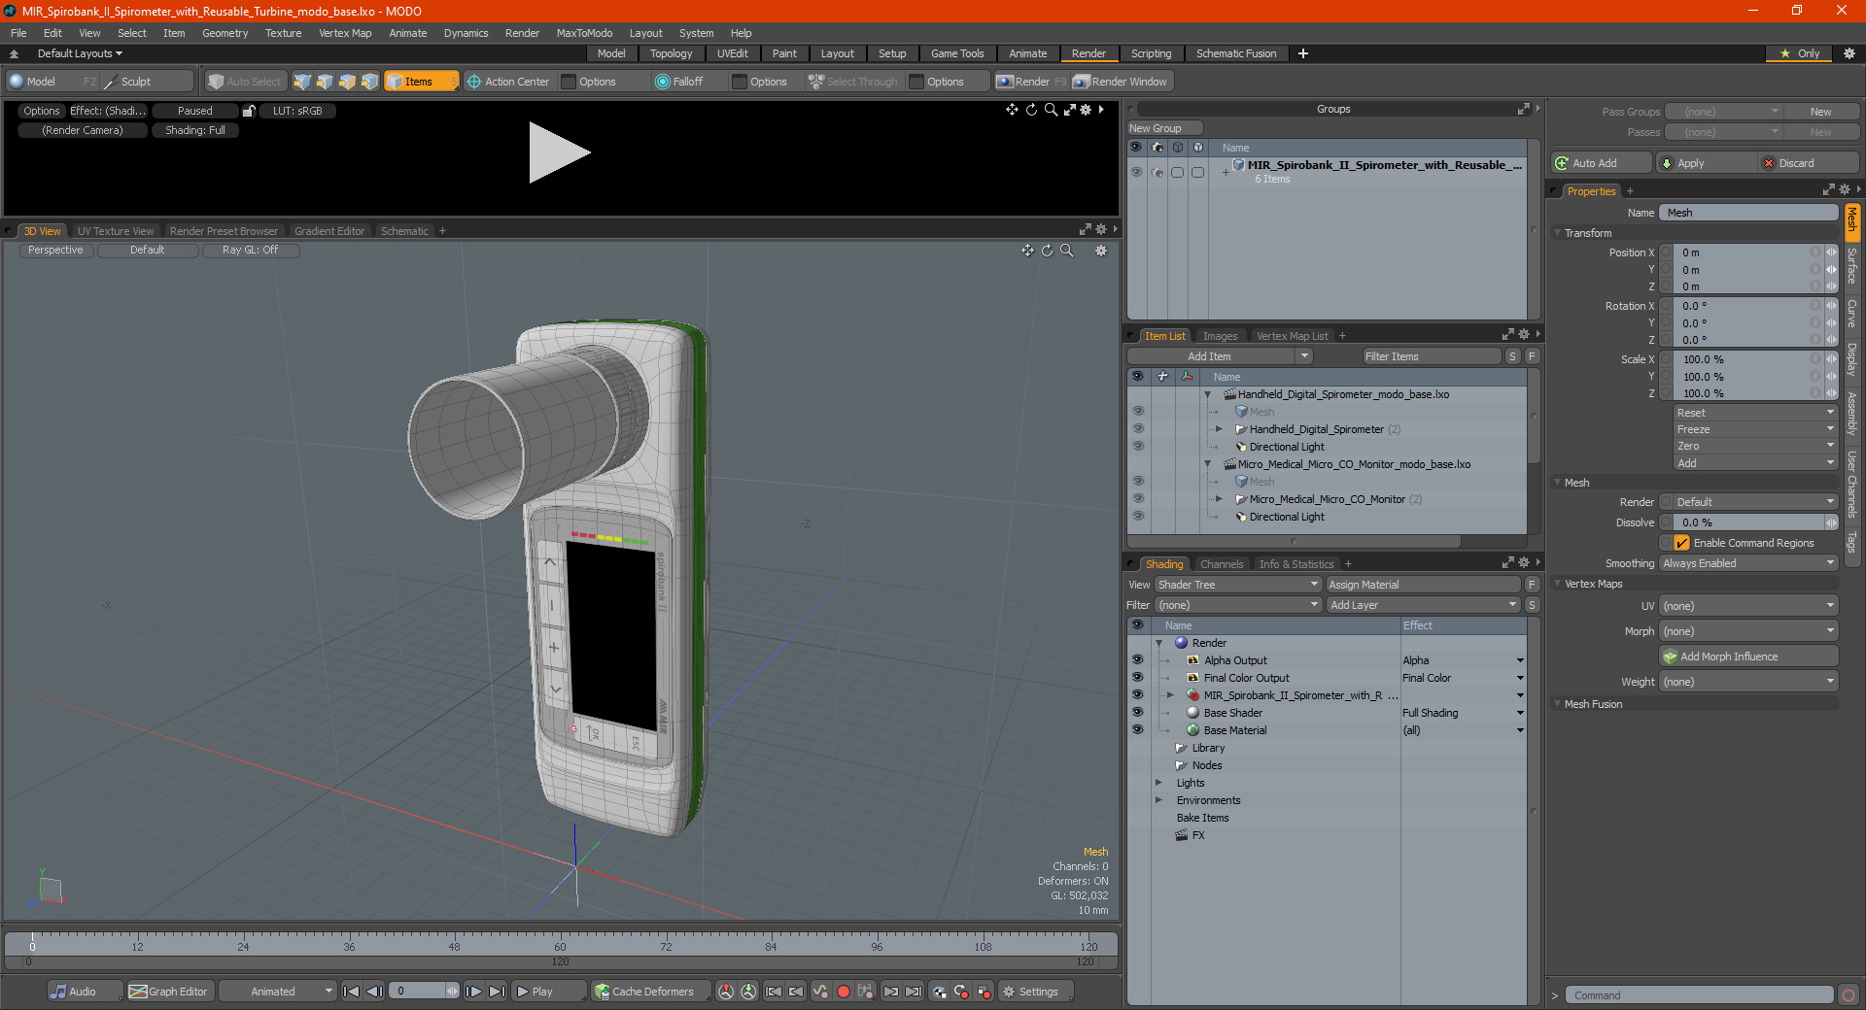Toggle Enable Command Regions checkbox
Image resolution: width=1866 pixels, height=1010 pixels.
[x=1681, y=543]
